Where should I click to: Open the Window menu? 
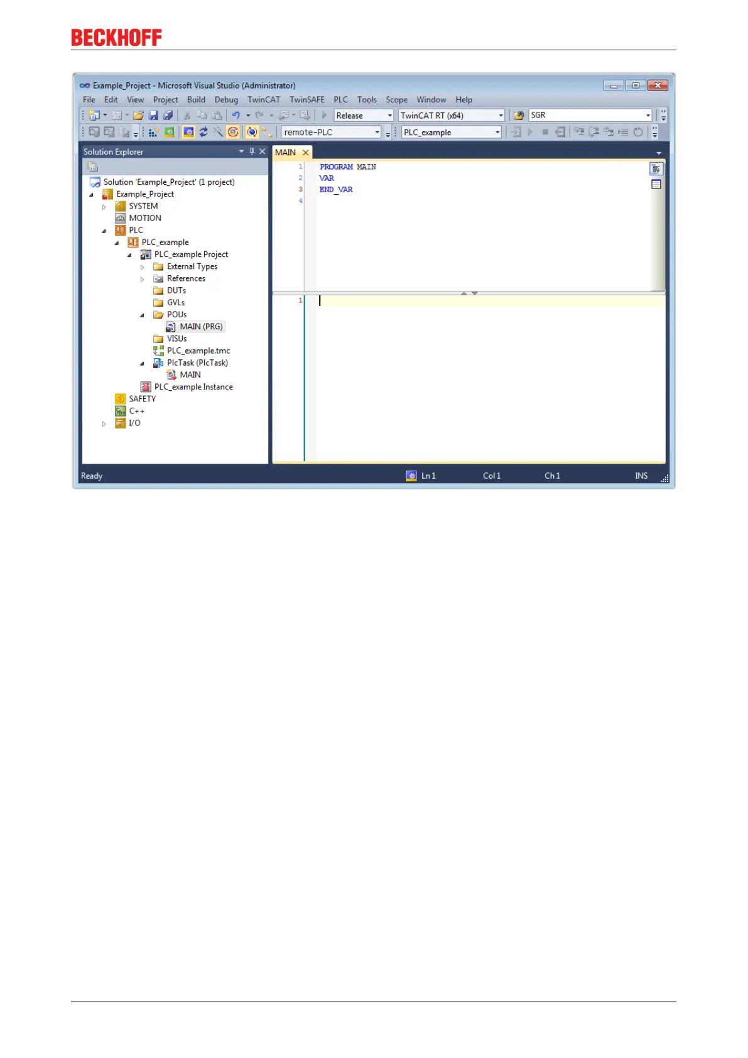click(431, 99)
